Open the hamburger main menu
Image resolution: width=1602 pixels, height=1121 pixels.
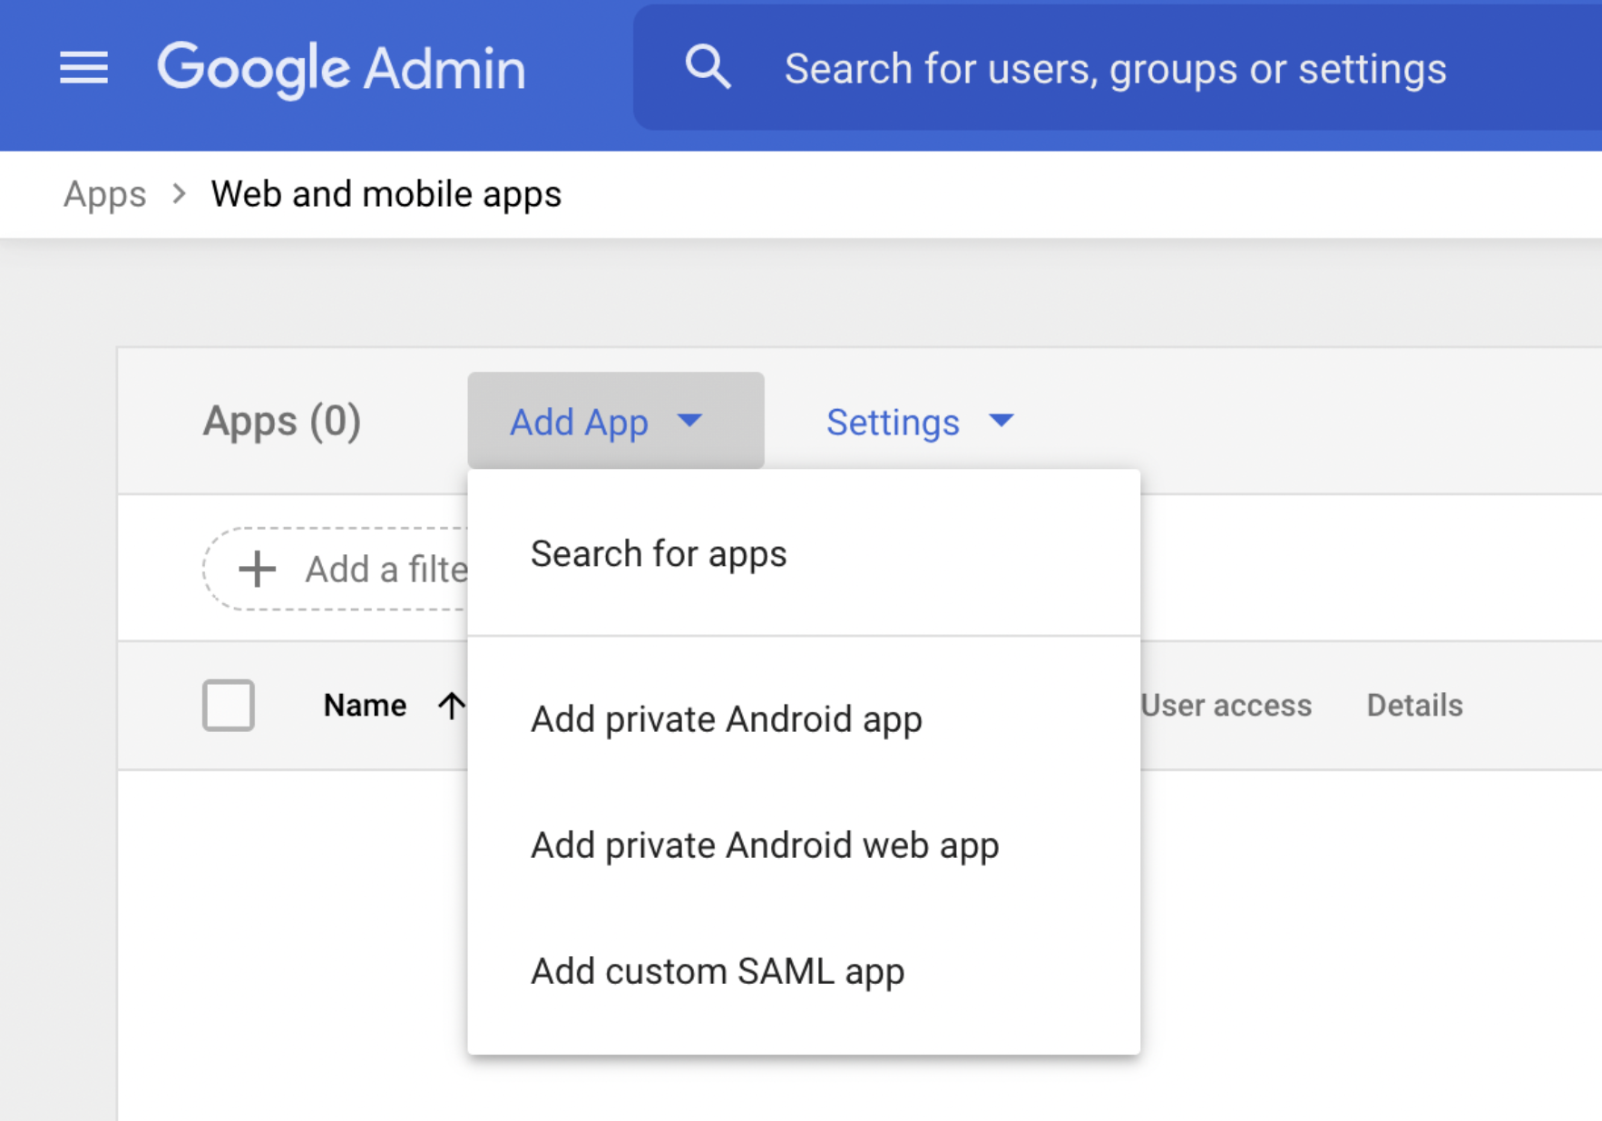[83, 68]
